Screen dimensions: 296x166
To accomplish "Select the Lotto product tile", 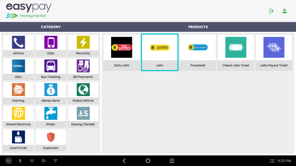I will pos(160,52).
